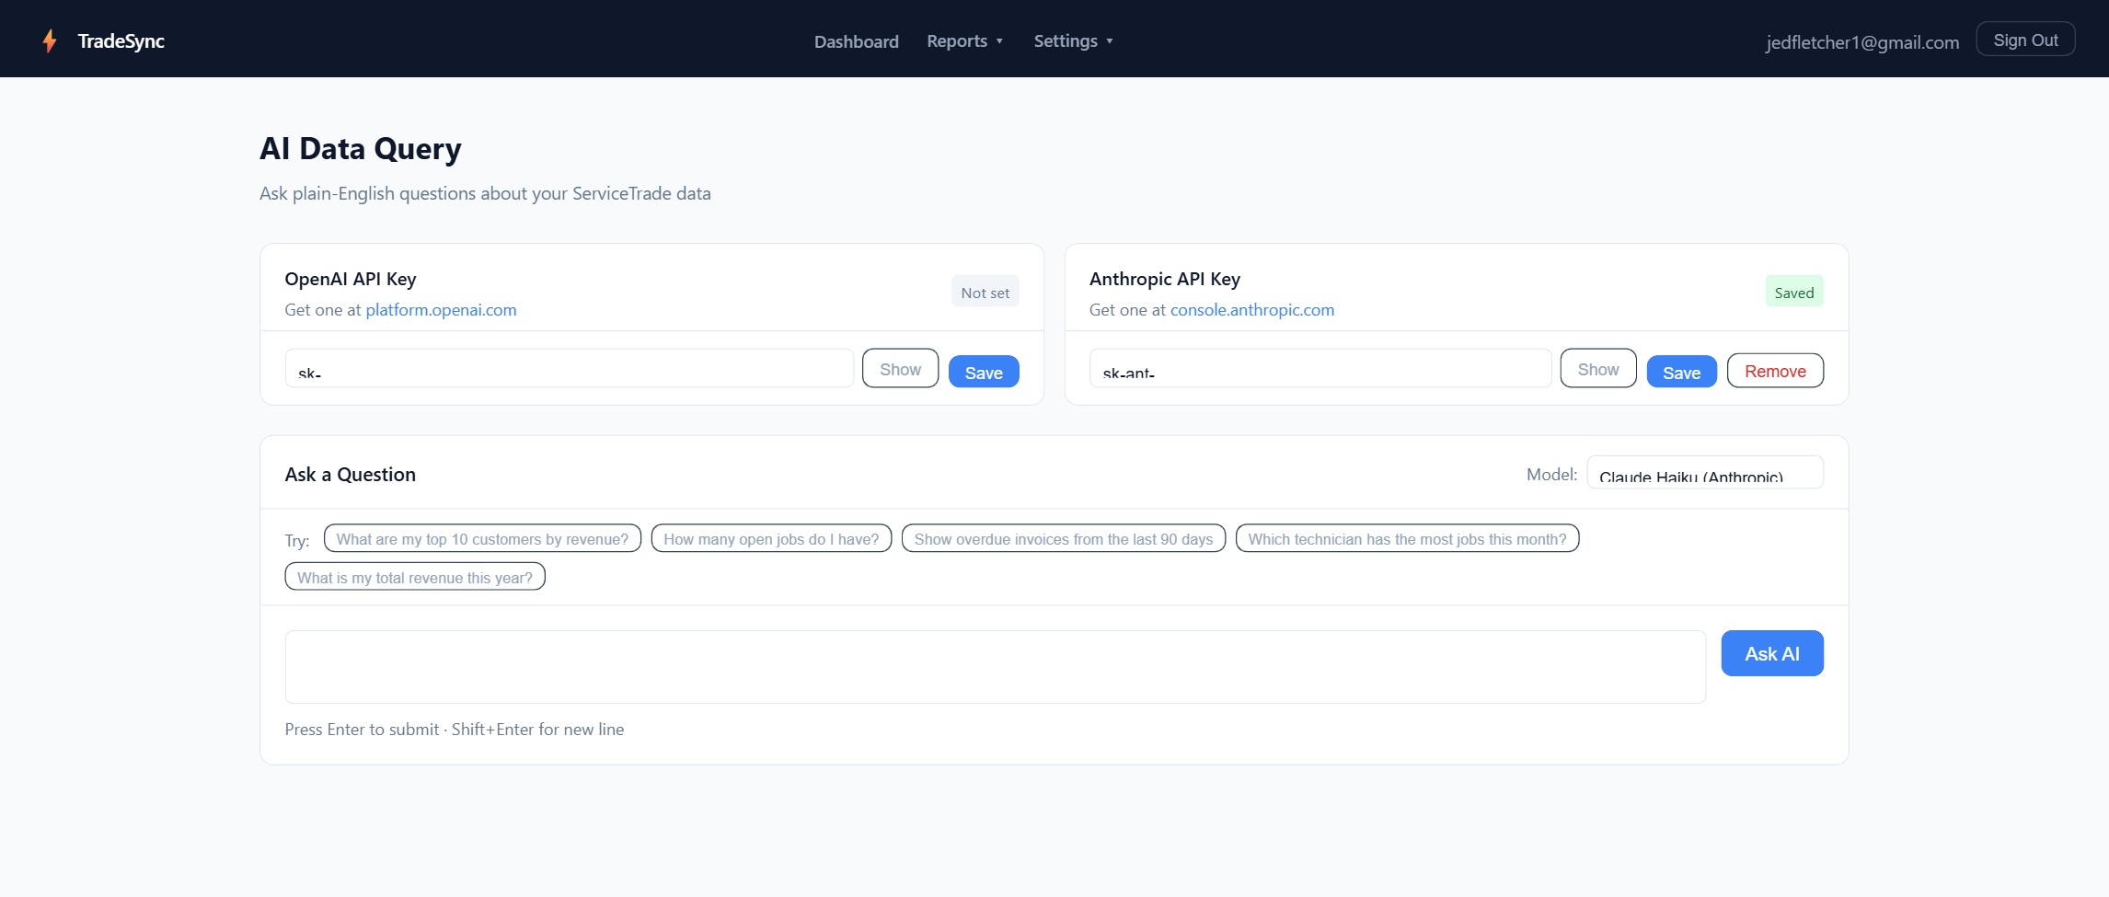The image size is (2109, 897).
Task: Click the jedfletcher1@gmail.com account email
Action: point(1862,42)
